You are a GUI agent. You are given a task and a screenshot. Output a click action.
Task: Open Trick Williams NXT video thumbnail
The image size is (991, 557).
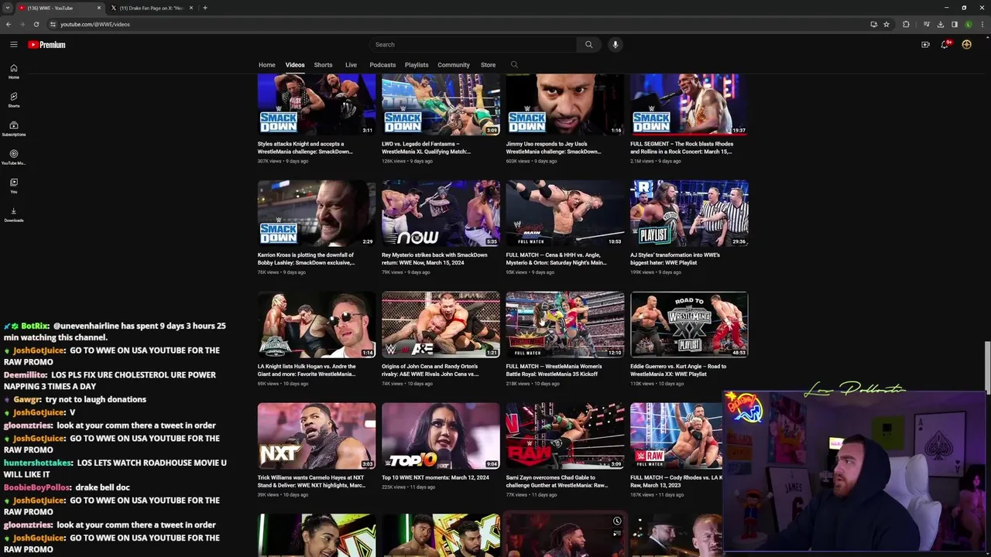[317, 436]
